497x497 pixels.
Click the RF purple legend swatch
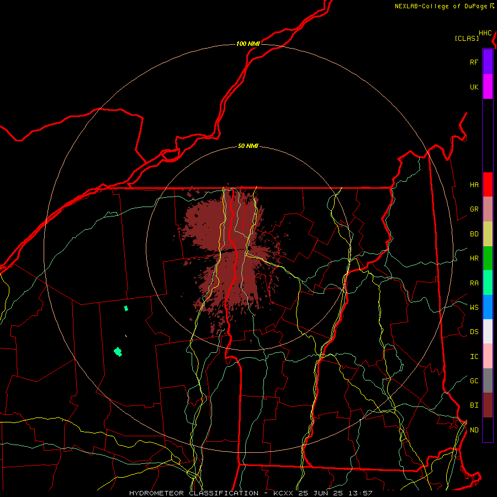click(x=488, y=62)
